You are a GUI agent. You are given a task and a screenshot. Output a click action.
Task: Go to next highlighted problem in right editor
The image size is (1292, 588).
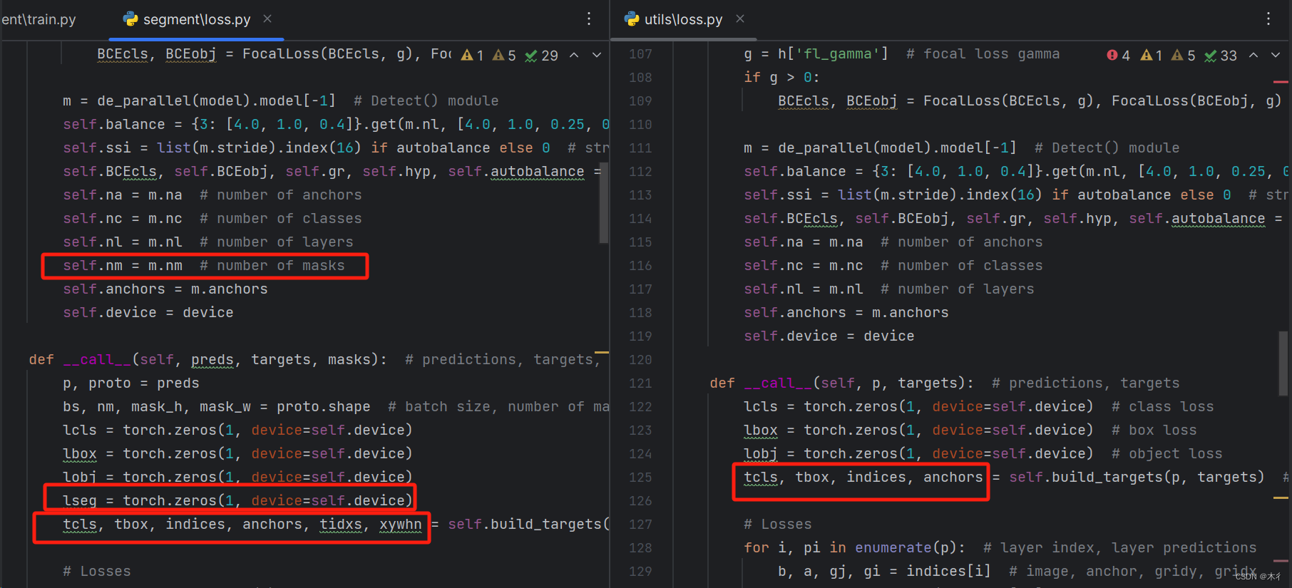tap(1276, 56)
